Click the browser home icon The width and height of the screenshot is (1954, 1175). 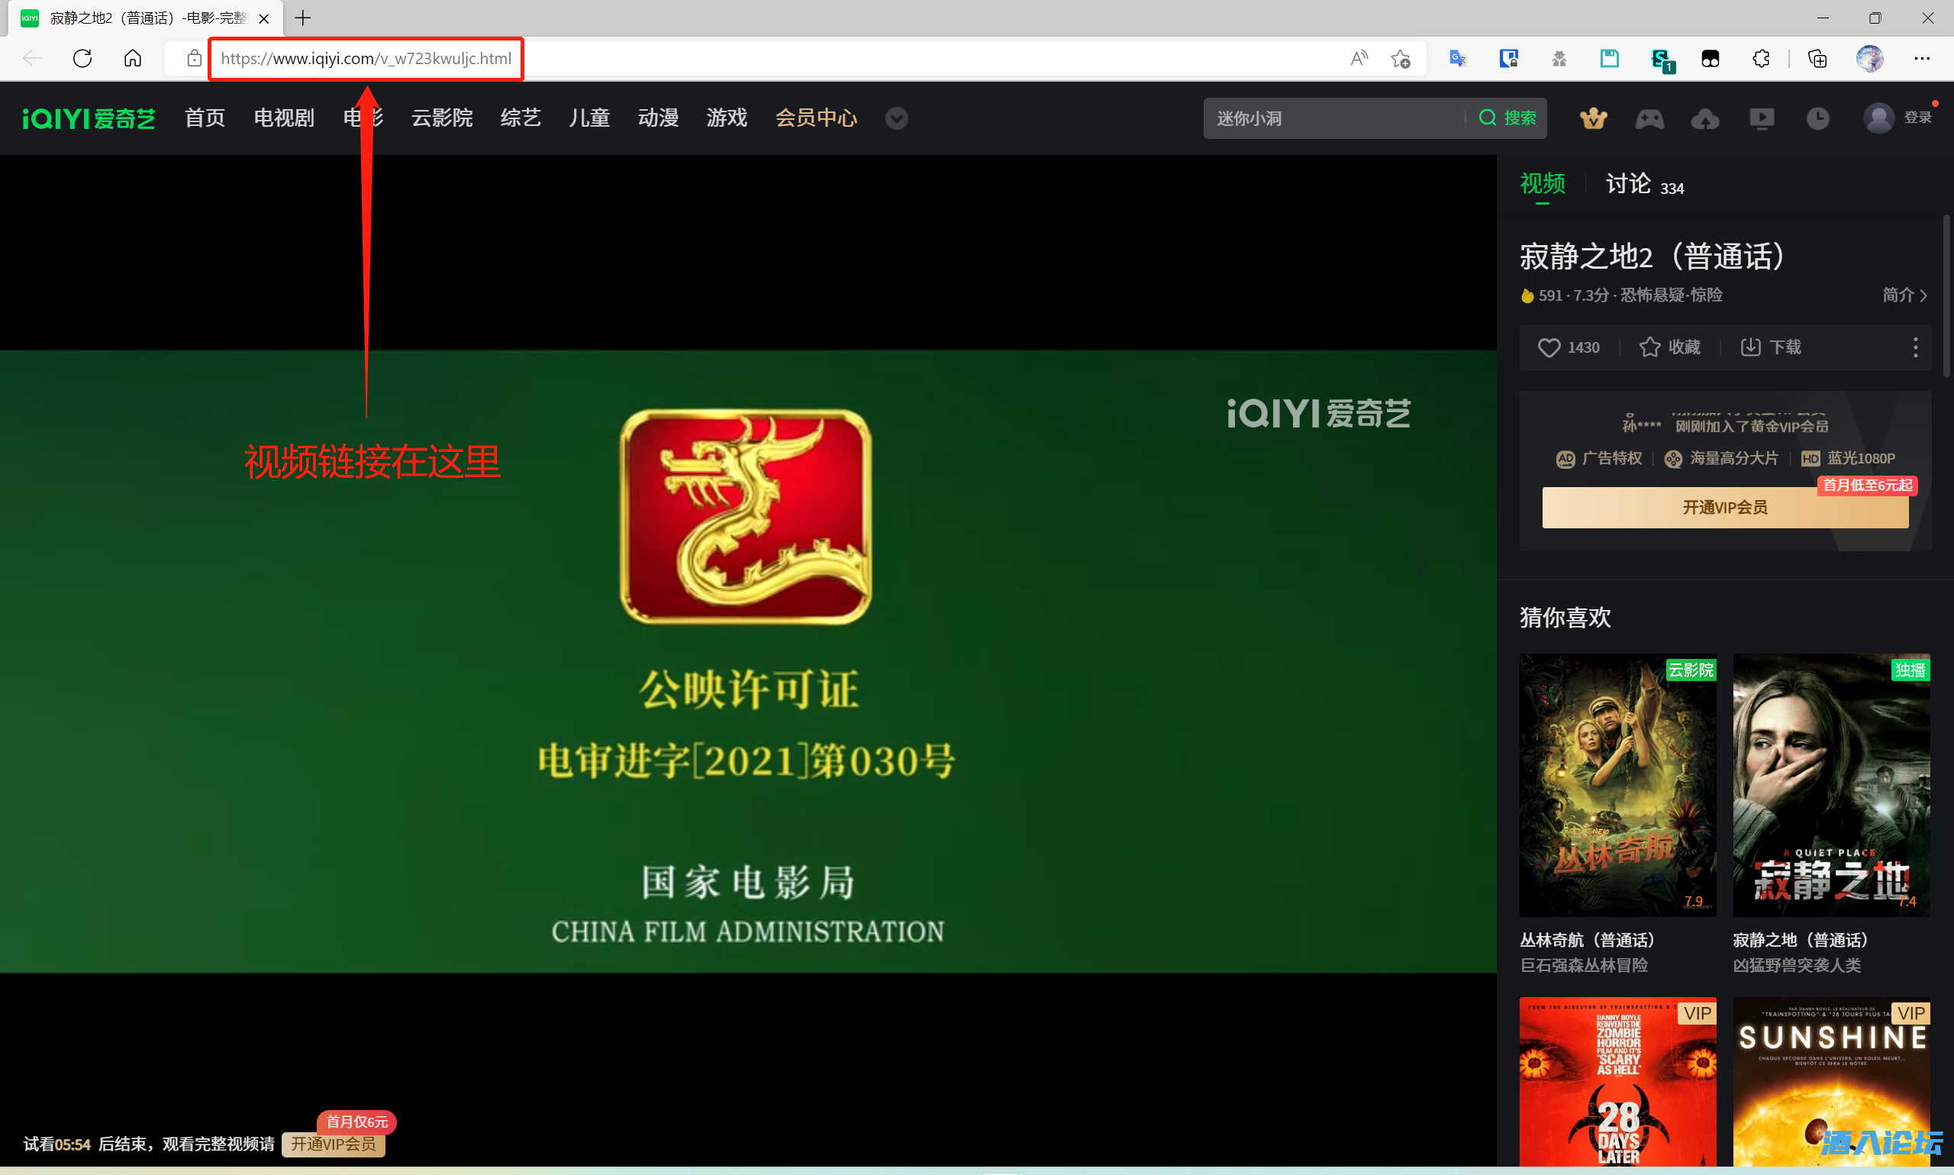coord(133,59)
